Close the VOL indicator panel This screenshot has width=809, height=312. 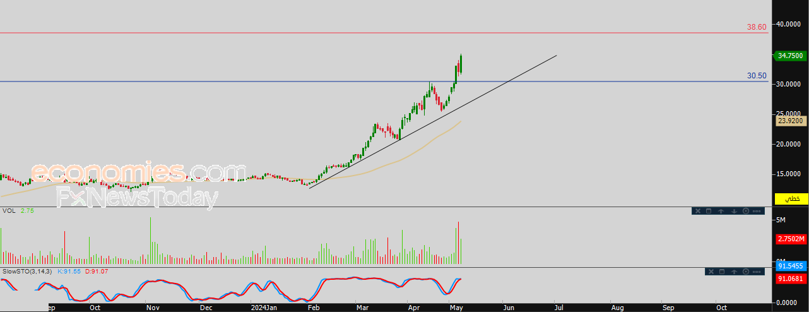(697, 211)
